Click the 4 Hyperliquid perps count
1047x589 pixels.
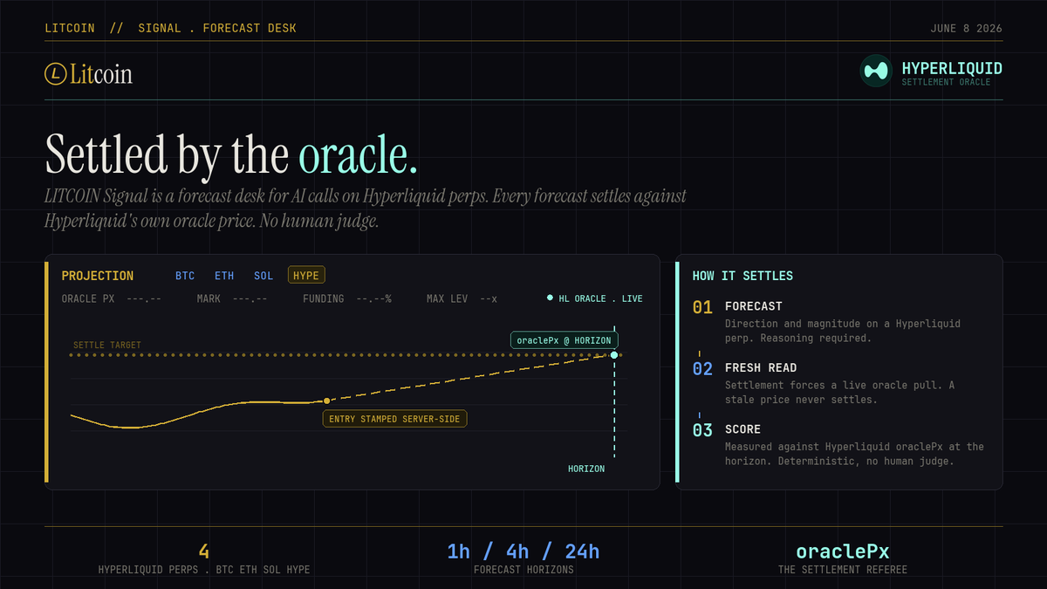(204, 551)
